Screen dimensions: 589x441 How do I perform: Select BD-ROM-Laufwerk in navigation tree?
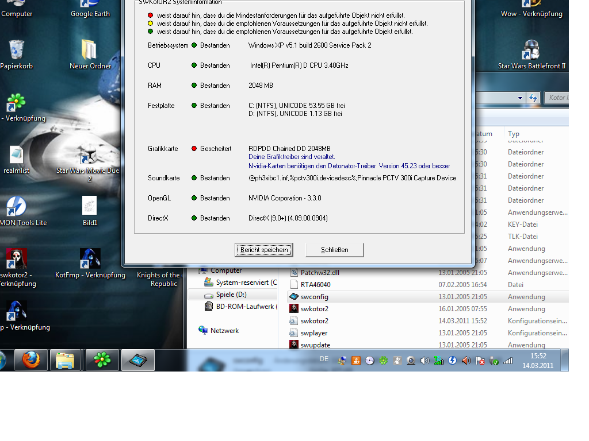point(241,307)
